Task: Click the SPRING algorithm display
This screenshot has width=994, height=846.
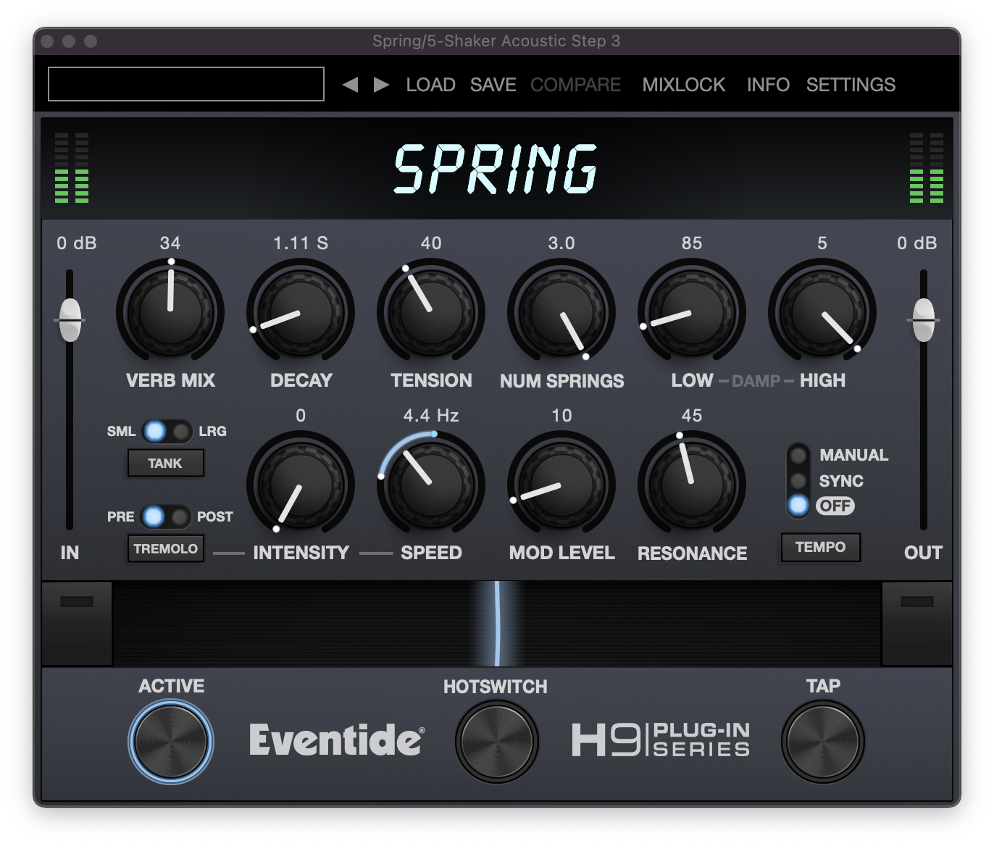Action: pos(496,169)
